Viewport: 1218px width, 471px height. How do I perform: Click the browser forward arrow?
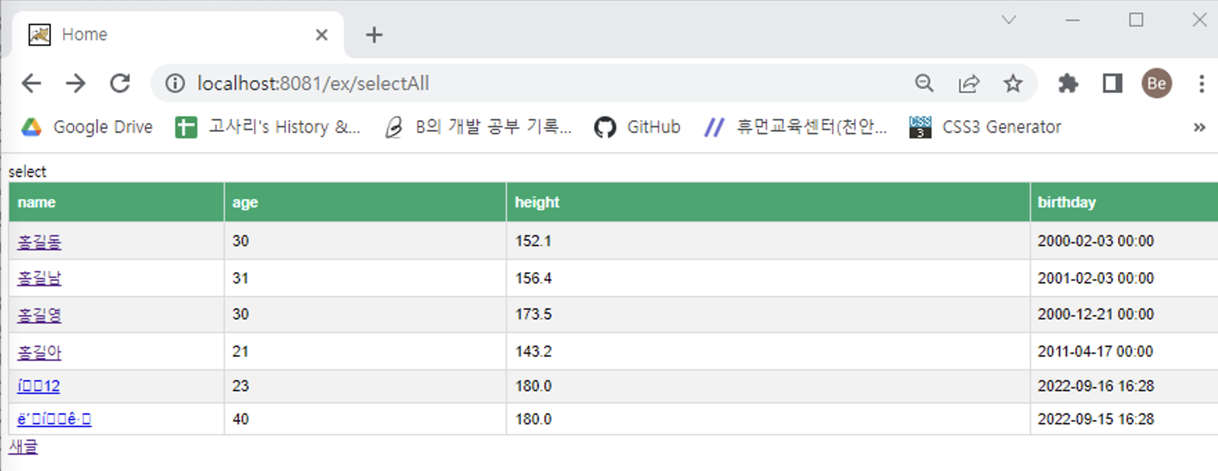(76, 84)
